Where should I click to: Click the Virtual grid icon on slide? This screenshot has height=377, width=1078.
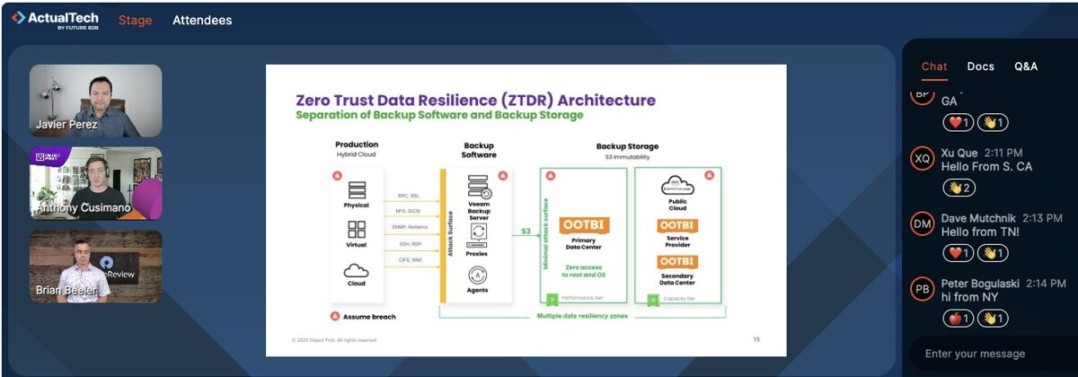coord(357,230)
